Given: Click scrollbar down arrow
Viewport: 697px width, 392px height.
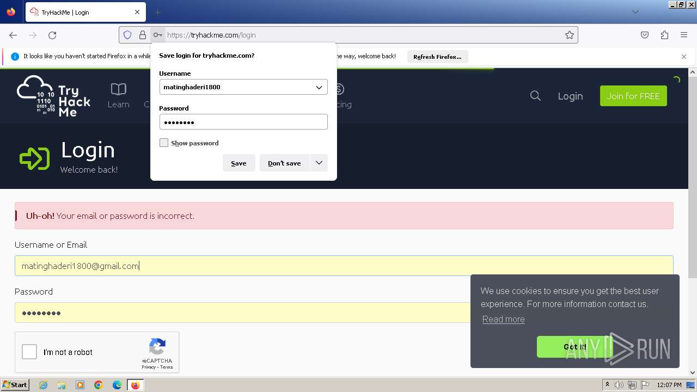Looking at the screenshot, I should point(693,372).
